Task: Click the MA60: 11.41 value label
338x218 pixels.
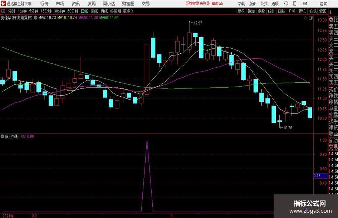Action: [109, 18]
